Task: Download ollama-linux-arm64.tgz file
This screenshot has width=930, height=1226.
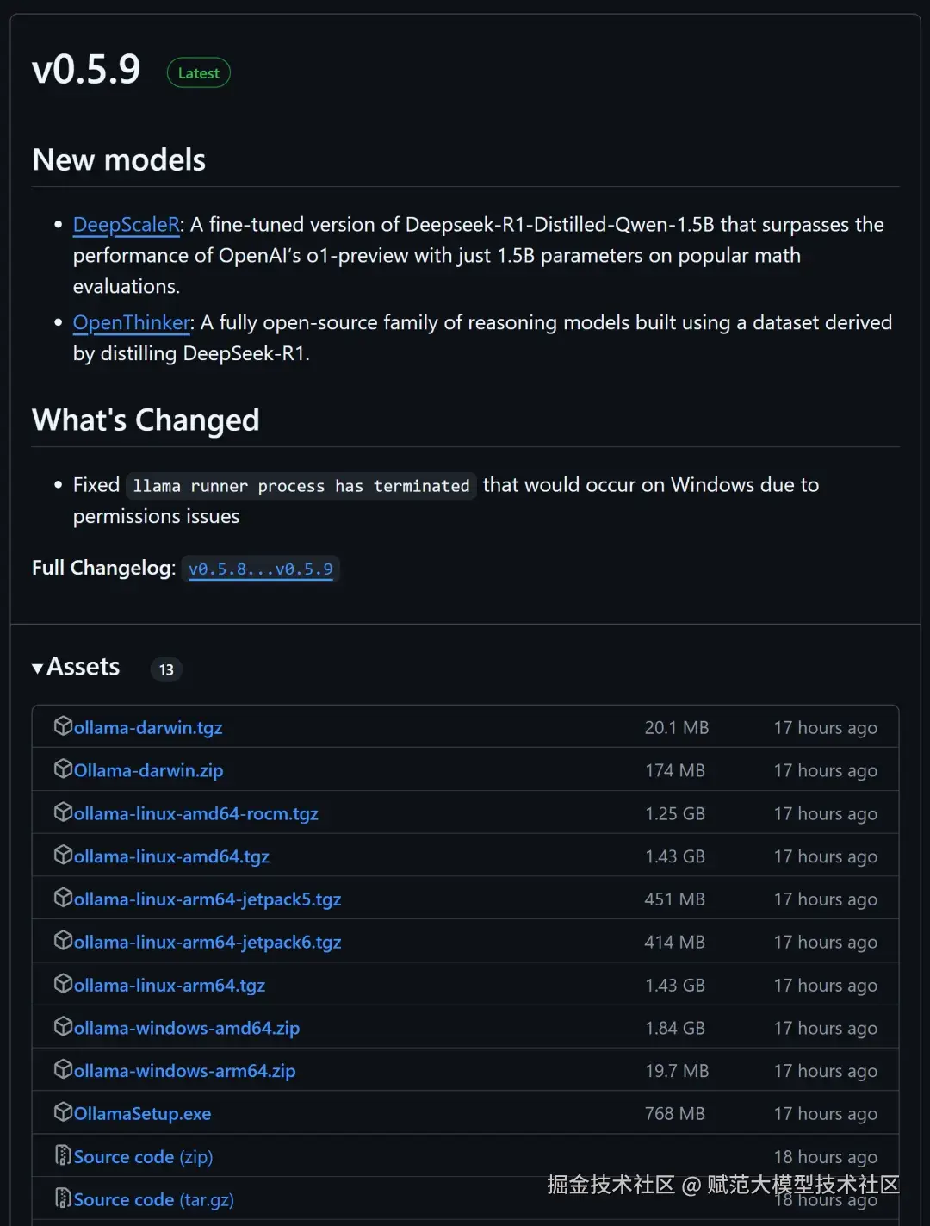Action: pyautogui.click(x=170, y=986)
